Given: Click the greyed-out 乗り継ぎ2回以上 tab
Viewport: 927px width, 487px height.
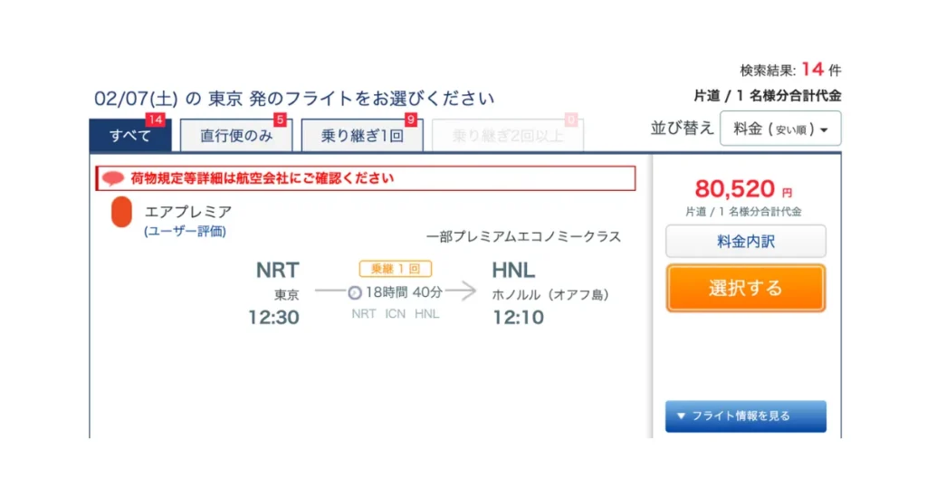Looking at the screenshot, I should pyautogui.click(x=507, y=137).
